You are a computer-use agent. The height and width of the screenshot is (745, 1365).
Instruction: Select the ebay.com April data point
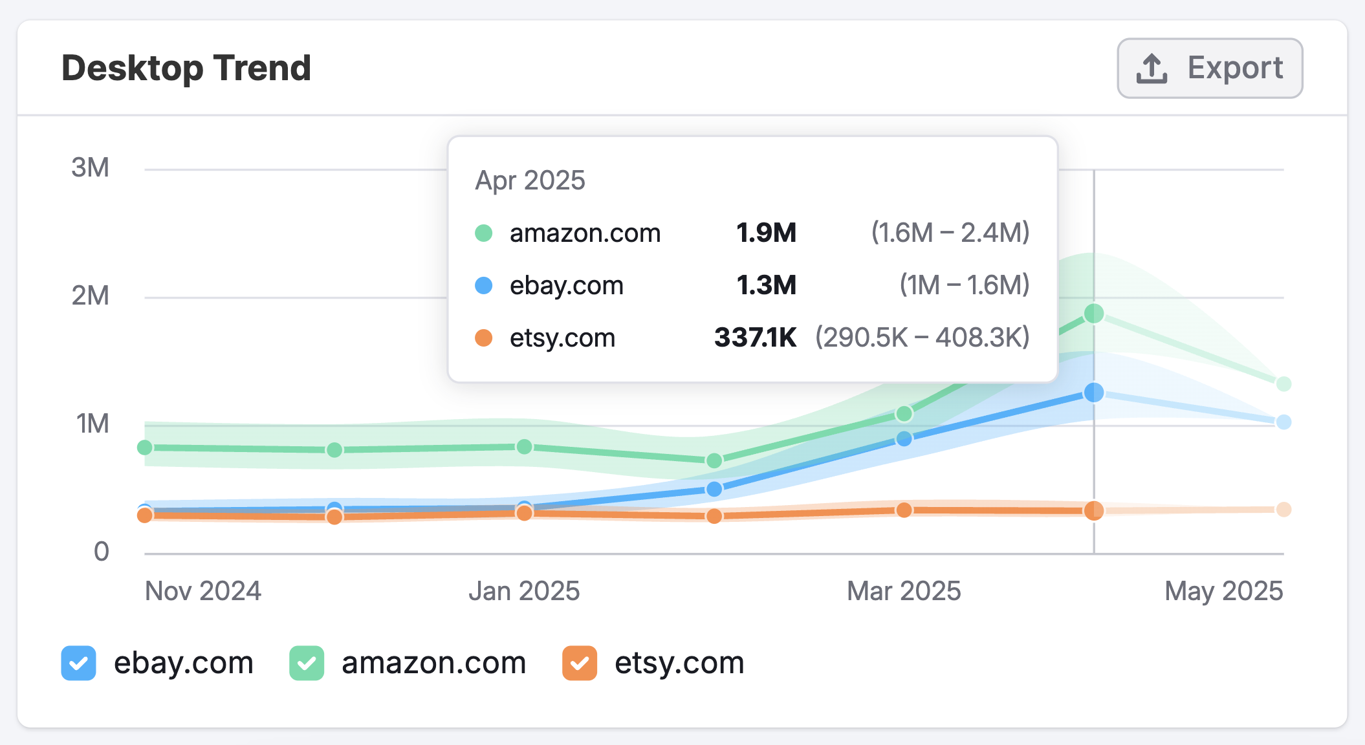(x=1095, y=393)
